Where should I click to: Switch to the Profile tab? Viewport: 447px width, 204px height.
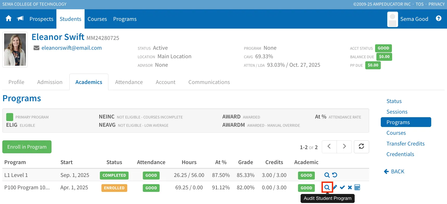click(16, 82)
